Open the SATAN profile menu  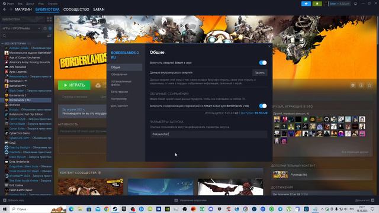(x=99, y=9)
